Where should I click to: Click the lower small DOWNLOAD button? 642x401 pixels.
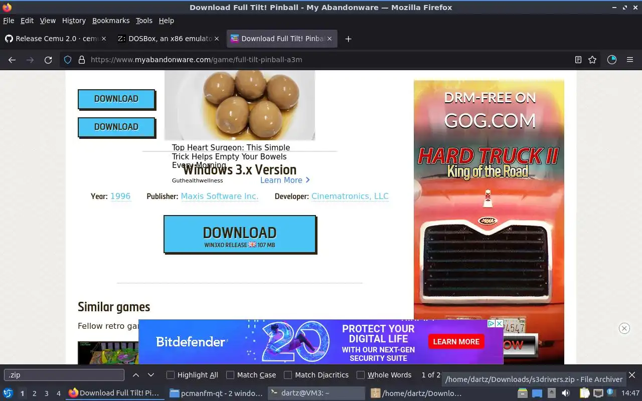tap(116, 127)
